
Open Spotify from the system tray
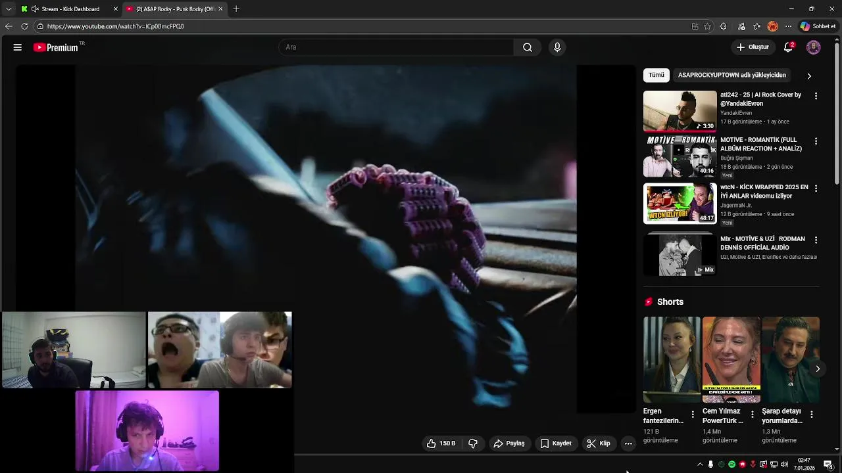tap(731, 464)
